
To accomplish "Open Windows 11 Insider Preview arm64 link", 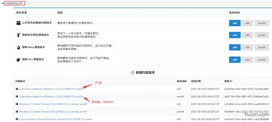I will point(53,112).
